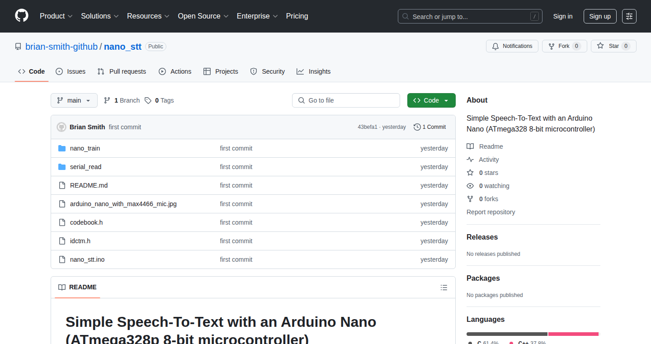This screenshot has width=651, height=344.
Task: Open the nano_stt repository name link
Action: click(123, 47)
